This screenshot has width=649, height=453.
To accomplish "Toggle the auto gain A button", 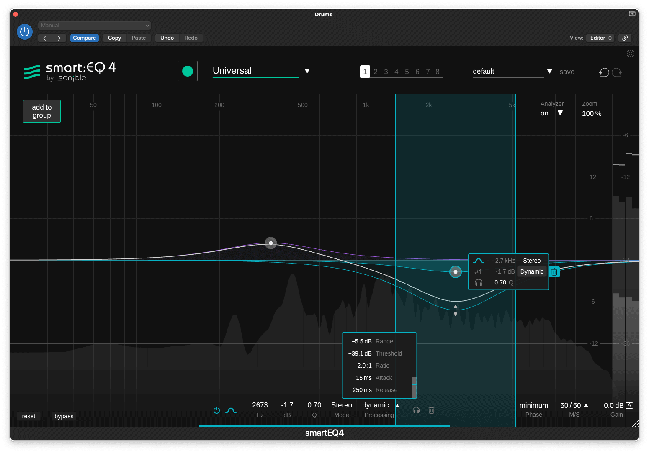I will [629, 405].
